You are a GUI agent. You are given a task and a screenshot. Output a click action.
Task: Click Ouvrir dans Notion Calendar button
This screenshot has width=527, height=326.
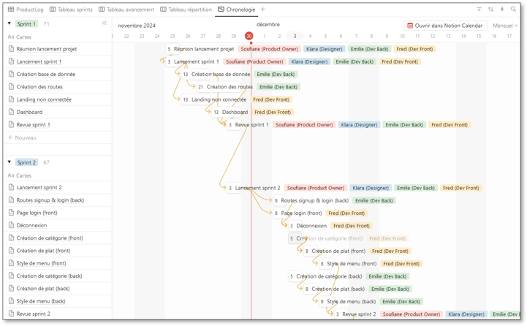pos(444,26)
